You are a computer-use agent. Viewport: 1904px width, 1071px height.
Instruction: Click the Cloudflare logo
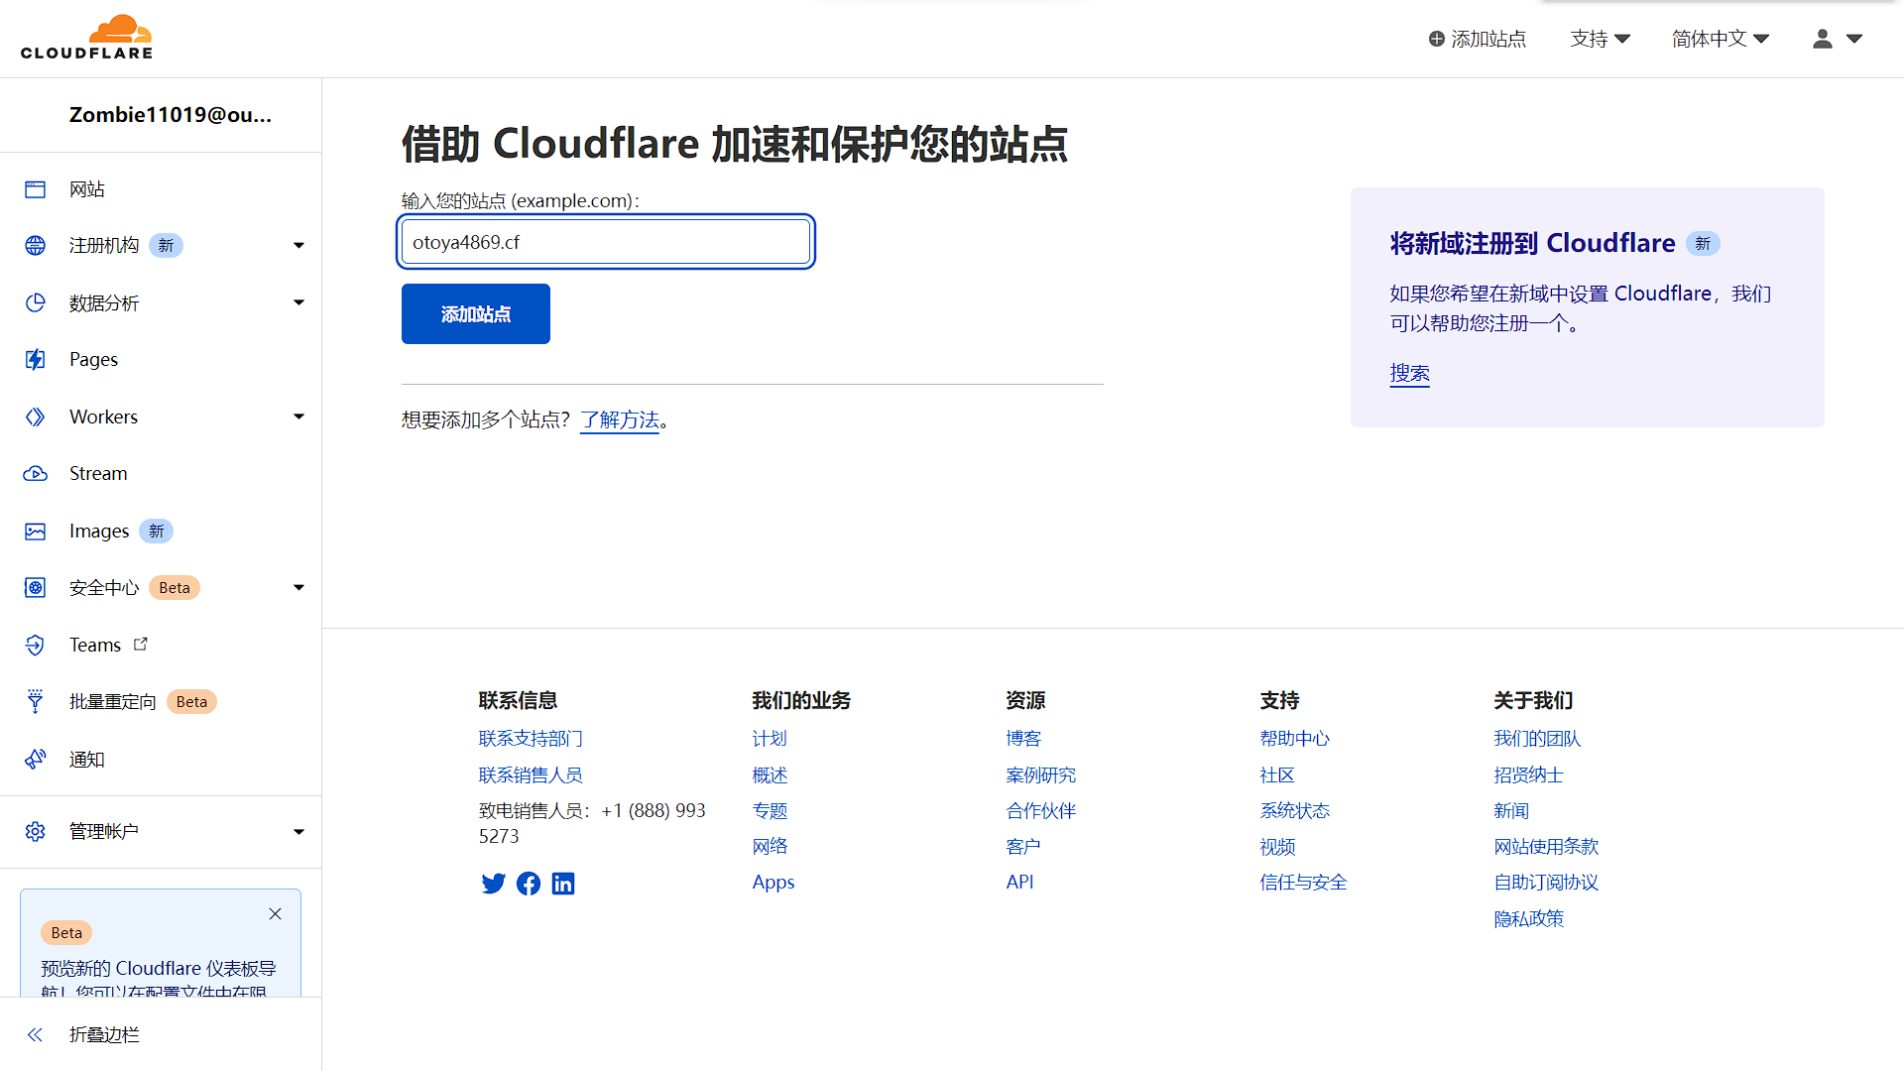[86, 38]
